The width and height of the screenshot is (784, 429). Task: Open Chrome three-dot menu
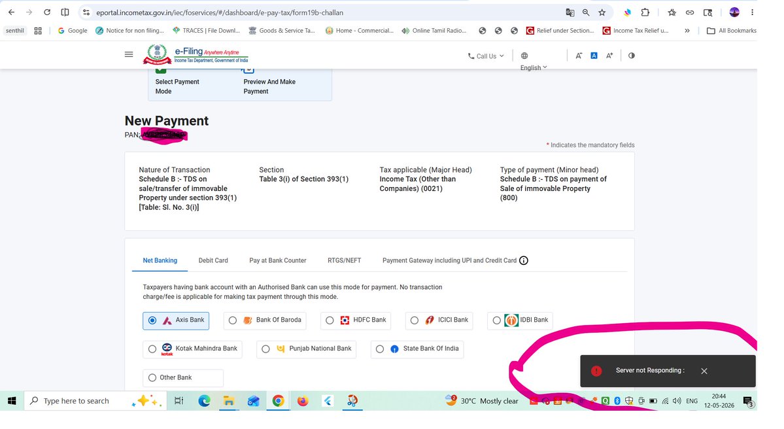coord(752,12)
